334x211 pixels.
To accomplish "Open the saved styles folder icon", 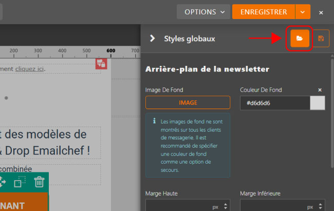I will coord(300,39).
